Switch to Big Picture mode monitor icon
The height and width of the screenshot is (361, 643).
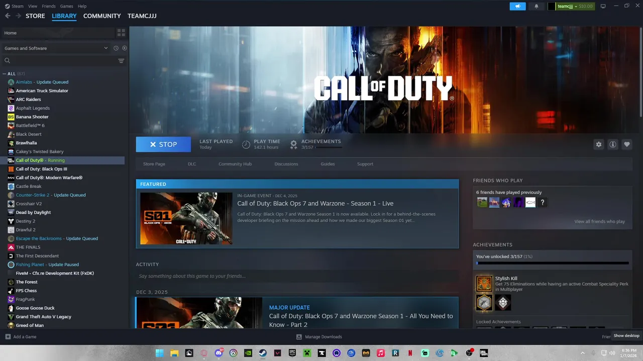click(x=603, y=7)
